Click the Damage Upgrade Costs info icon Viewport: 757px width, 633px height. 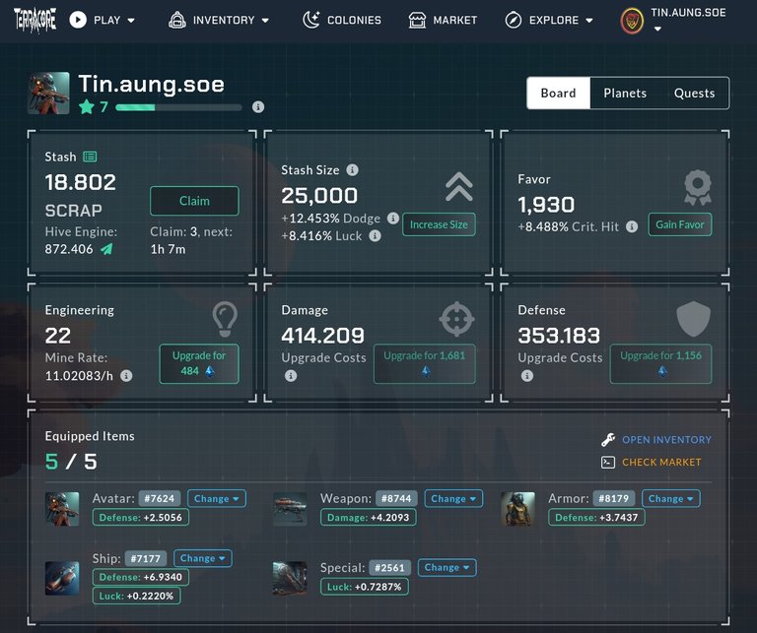point(291,375)
